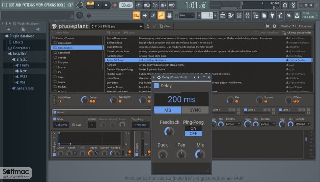The width and height of the screenshot is (320, 182).
Task: Open the plugin picker plug icon
Action: tap(272, 15)
